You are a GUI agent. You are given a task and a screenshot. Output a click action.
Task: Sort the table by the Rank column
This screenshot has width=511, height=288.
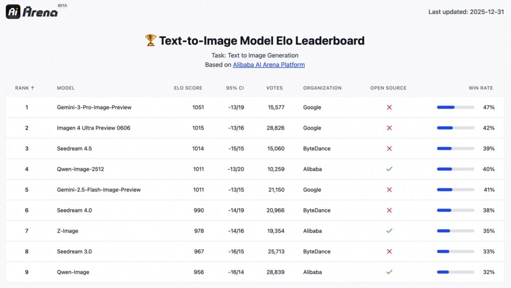[x=24, y=88]
